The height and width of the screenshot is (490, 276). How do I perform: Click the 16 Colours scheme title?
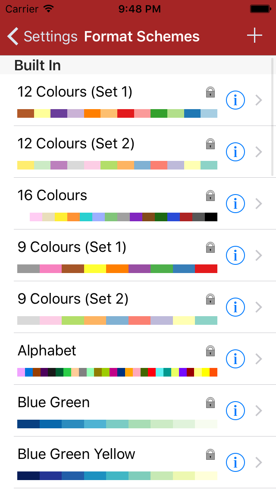[x=52, y=195]
